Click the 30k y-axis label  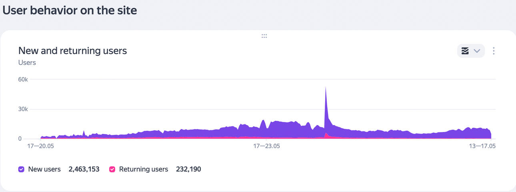click(23, 109)
